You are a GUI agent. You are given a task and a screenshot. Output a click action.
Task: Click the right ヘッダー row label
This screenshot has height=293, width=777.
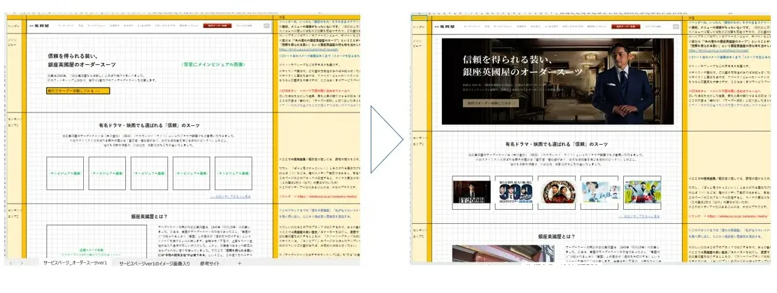(419, 27)
